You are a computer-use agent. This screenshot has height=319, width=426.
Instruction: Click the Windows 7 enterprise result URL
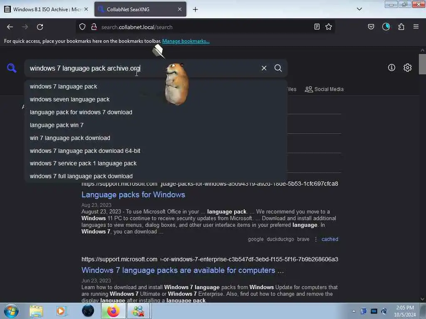coord(210,259)
